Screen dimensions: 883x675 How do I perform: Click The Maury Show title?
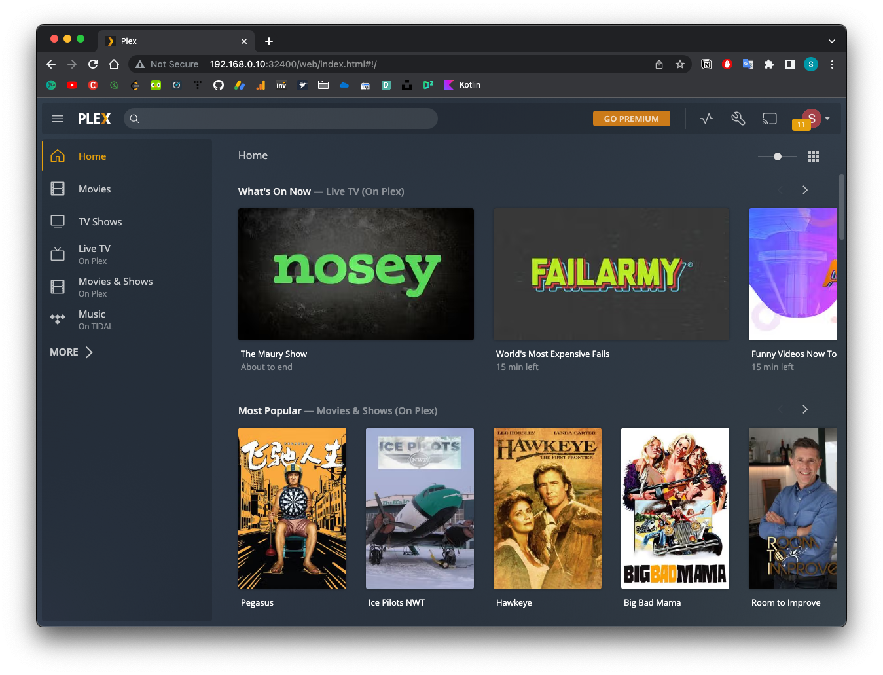coord(274,354)
